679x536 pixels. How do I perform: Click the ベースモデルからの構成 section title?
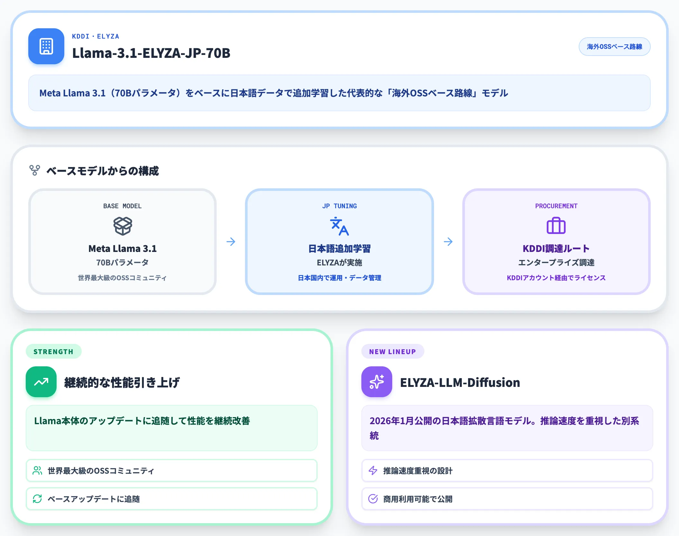[x=103, y=171]
